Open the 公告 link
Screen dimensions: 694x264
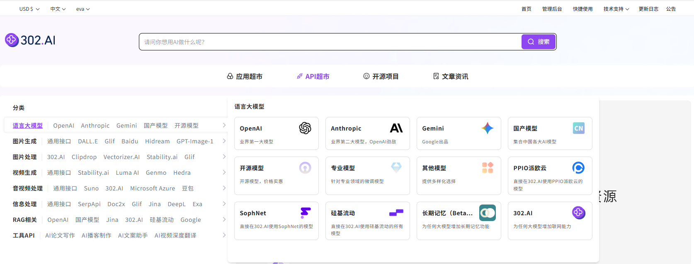[x=671, y=9]
